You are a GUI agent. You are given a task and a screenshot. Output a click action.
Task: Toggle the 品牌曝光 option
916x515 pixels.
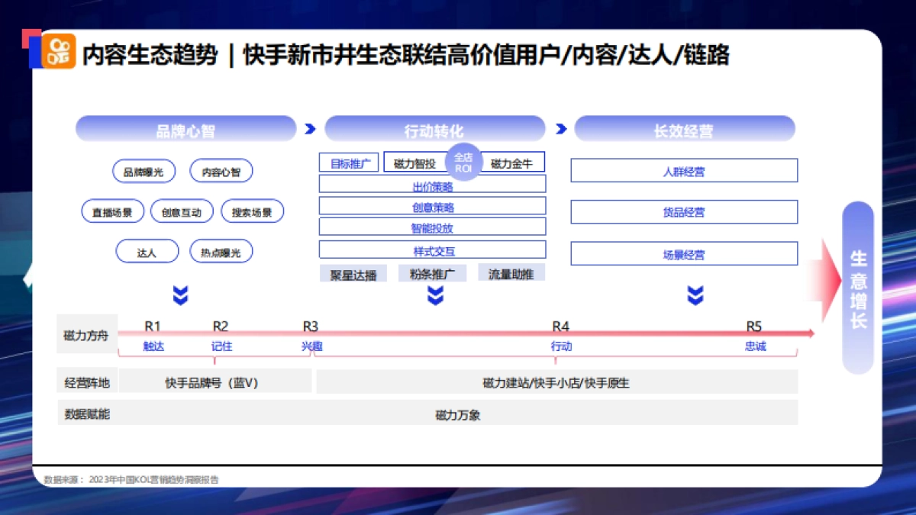click(x=145, y=171)
